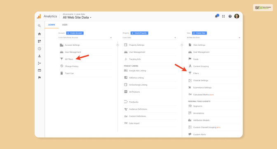Open the Home icon in sidebar
277x149 pixels.
(x=40, y=34)
